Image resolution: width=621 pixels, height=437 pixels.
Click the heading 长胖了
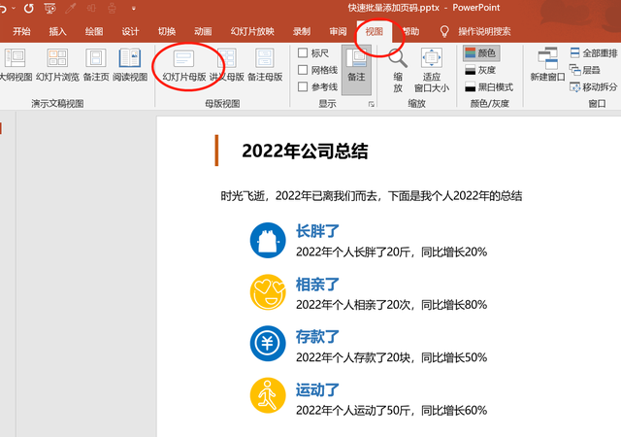(317, 231)
